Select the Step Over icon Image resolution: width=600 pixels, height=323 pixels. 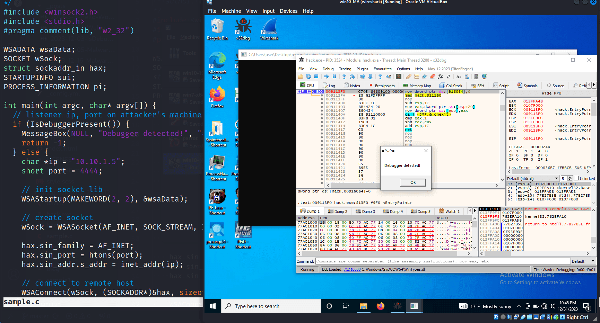(x=353, y=77)
